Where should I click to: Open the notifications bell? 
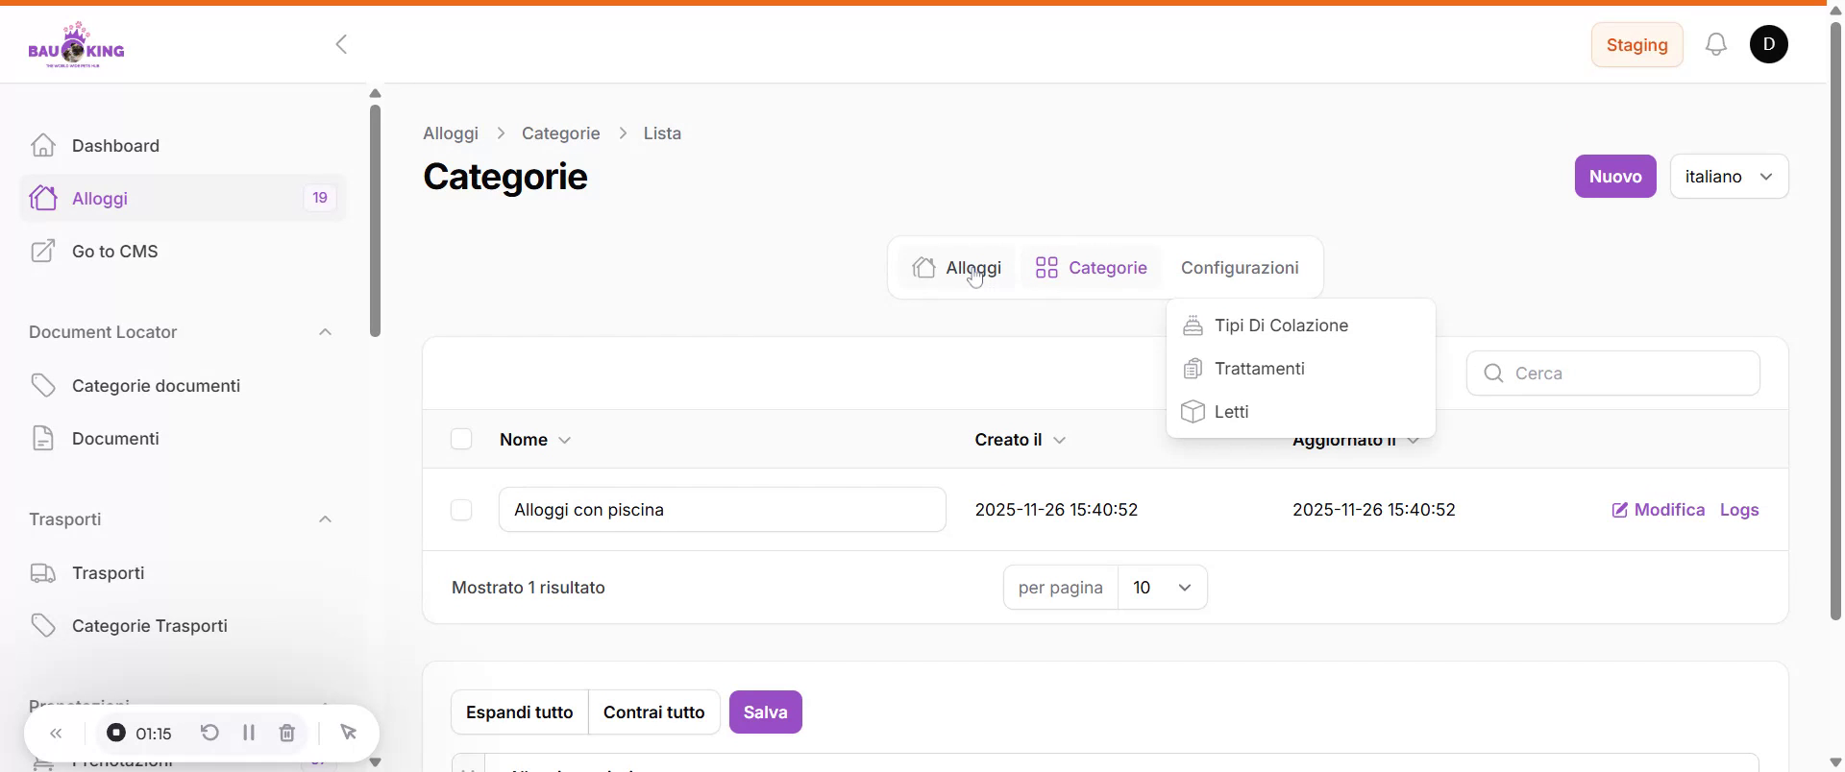[1716, 44]
